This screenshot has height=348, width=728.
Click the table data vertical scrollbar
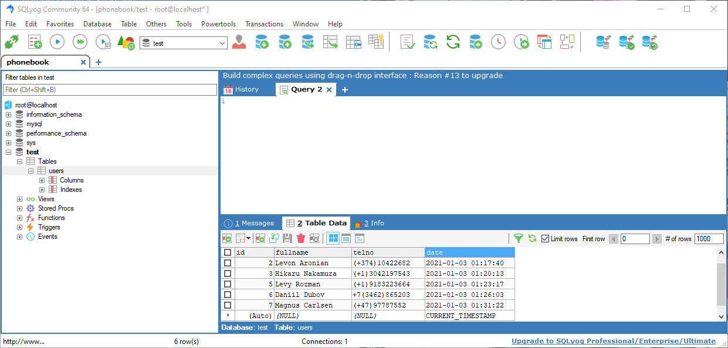tap(722, 284)
